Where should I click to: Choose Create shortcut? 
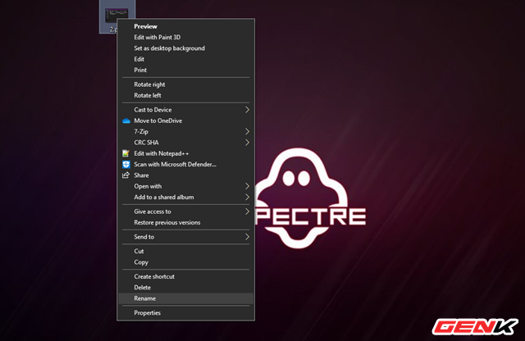point(186,276)
